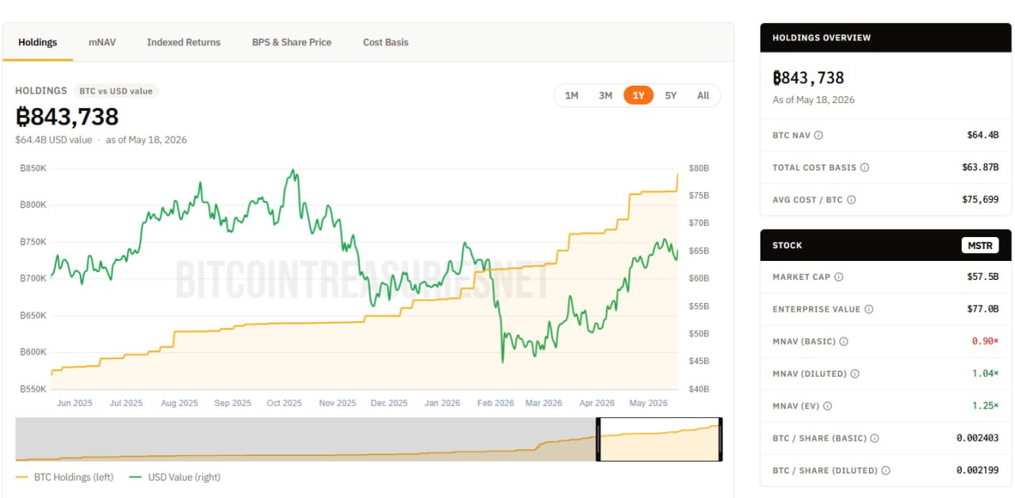Open info icon next to mNAV (Basic)
The image size is (1015, 498).
coord(844,342)
